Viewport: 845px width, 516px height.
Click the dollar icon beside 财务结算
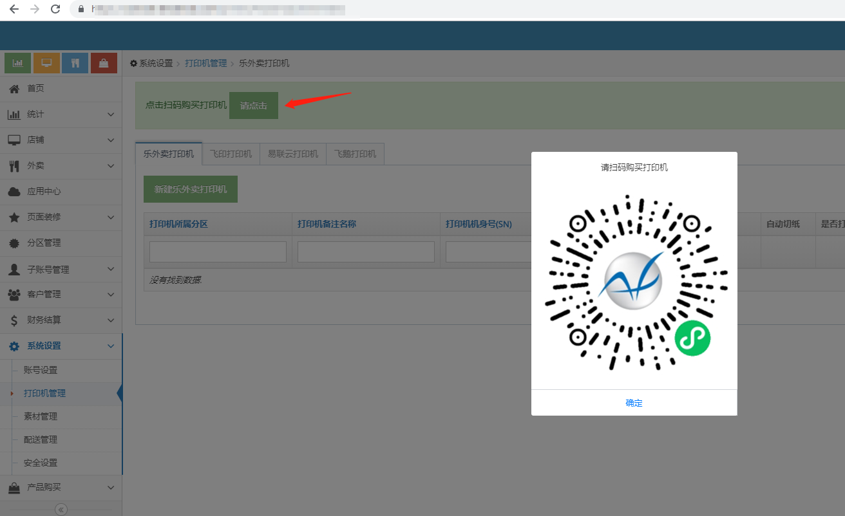pyautogui.click(x=14, y=320)
